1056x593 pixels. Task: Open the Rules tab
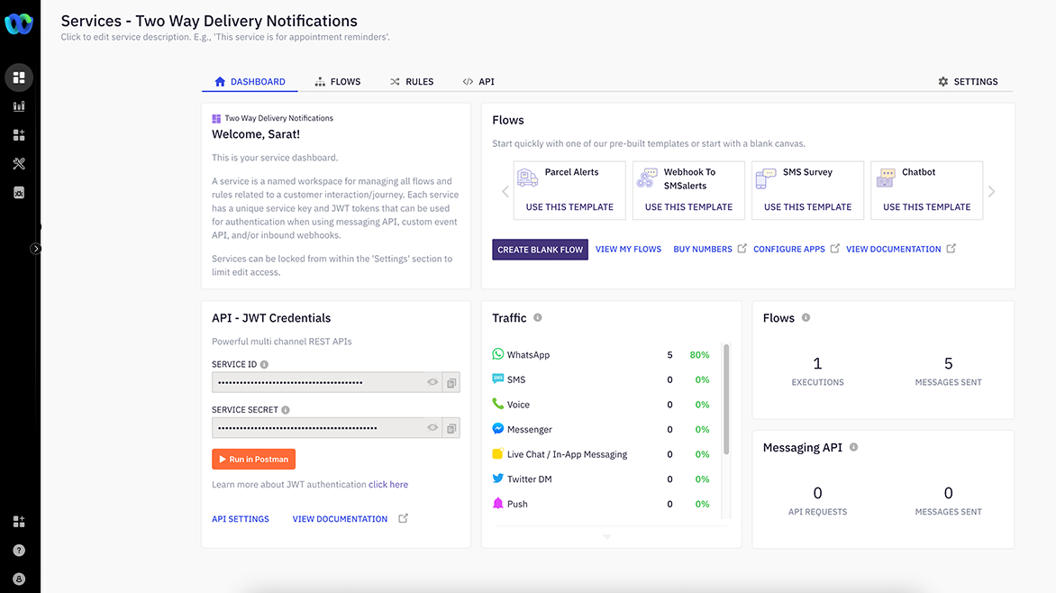(412, 82)
